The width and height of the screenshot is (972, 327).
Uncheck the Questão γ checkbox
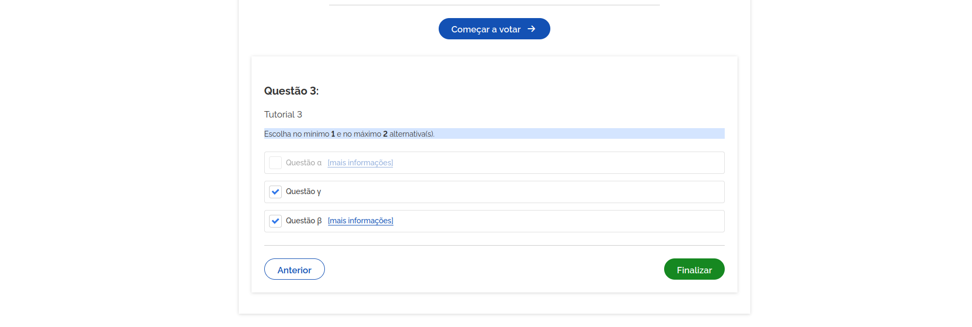coord(275,191)
